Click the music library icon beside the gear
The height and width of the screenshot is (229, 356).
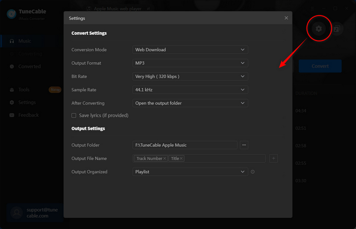tap(336, 29)
